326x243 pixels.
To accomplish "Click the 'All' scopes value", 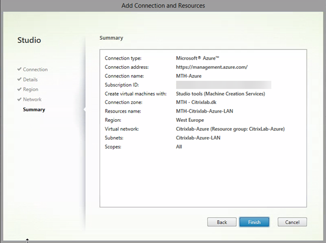I will [179, 147].
